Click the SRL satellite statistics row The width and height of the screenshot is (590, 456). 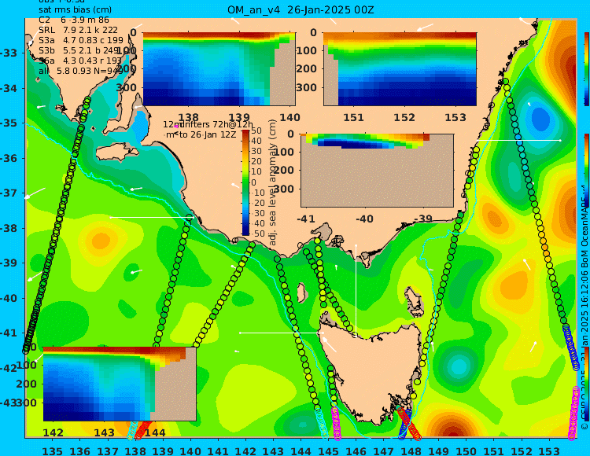(78, 30)
